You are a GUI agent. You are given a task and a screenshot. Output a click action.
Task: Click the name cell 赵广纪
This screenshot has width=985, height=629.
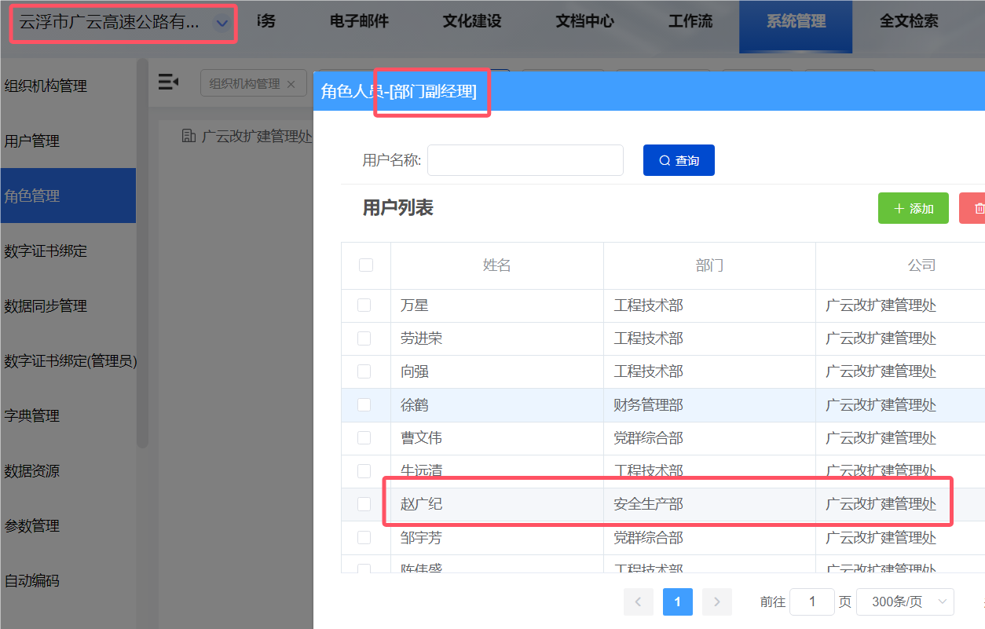pyautogui.click(x=422, y=504)
